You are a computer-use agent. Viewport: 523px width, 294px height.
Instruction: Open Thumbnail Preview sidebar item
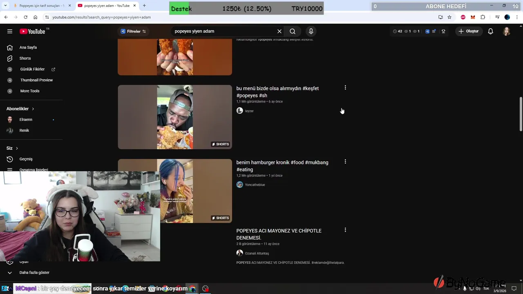click(x=36, y=80)
